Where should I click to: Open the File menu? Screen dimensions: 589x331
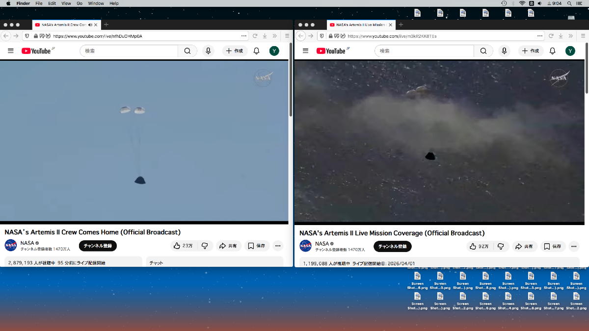point(39,3)
